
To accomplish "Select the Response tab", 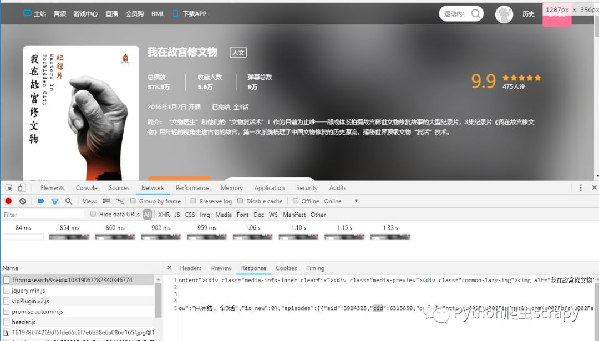I will click(x=253, y=268).
